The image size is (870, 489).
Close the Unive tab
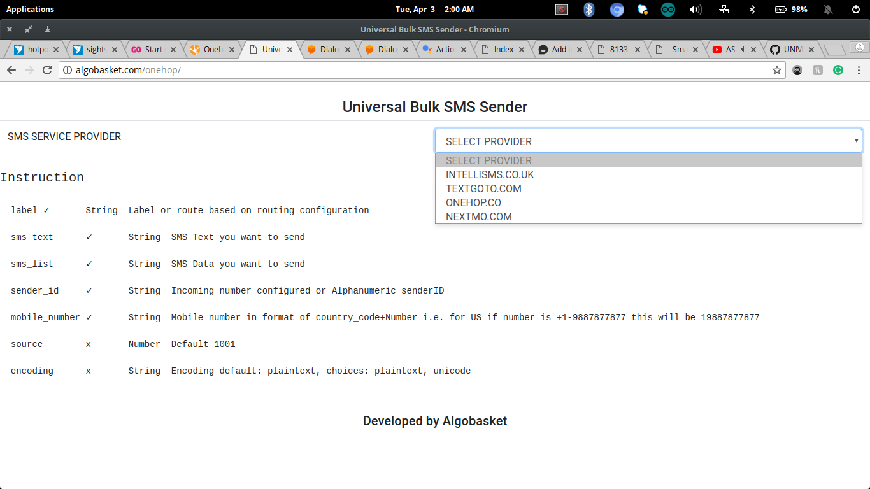tap(290, 49)
